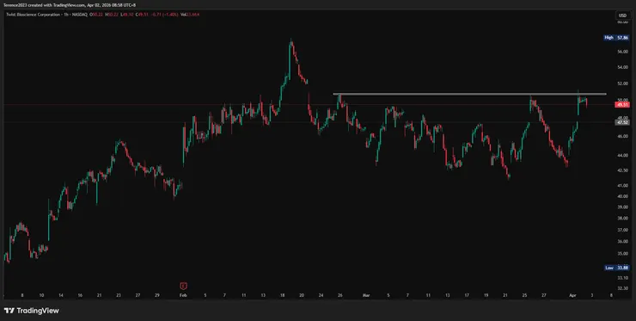Click the 37.00 price axis label
This screenshot has width=636, height=321.
(621, 230)
